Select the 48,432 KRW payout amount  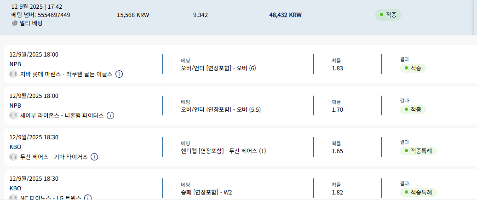click(285, 15)
